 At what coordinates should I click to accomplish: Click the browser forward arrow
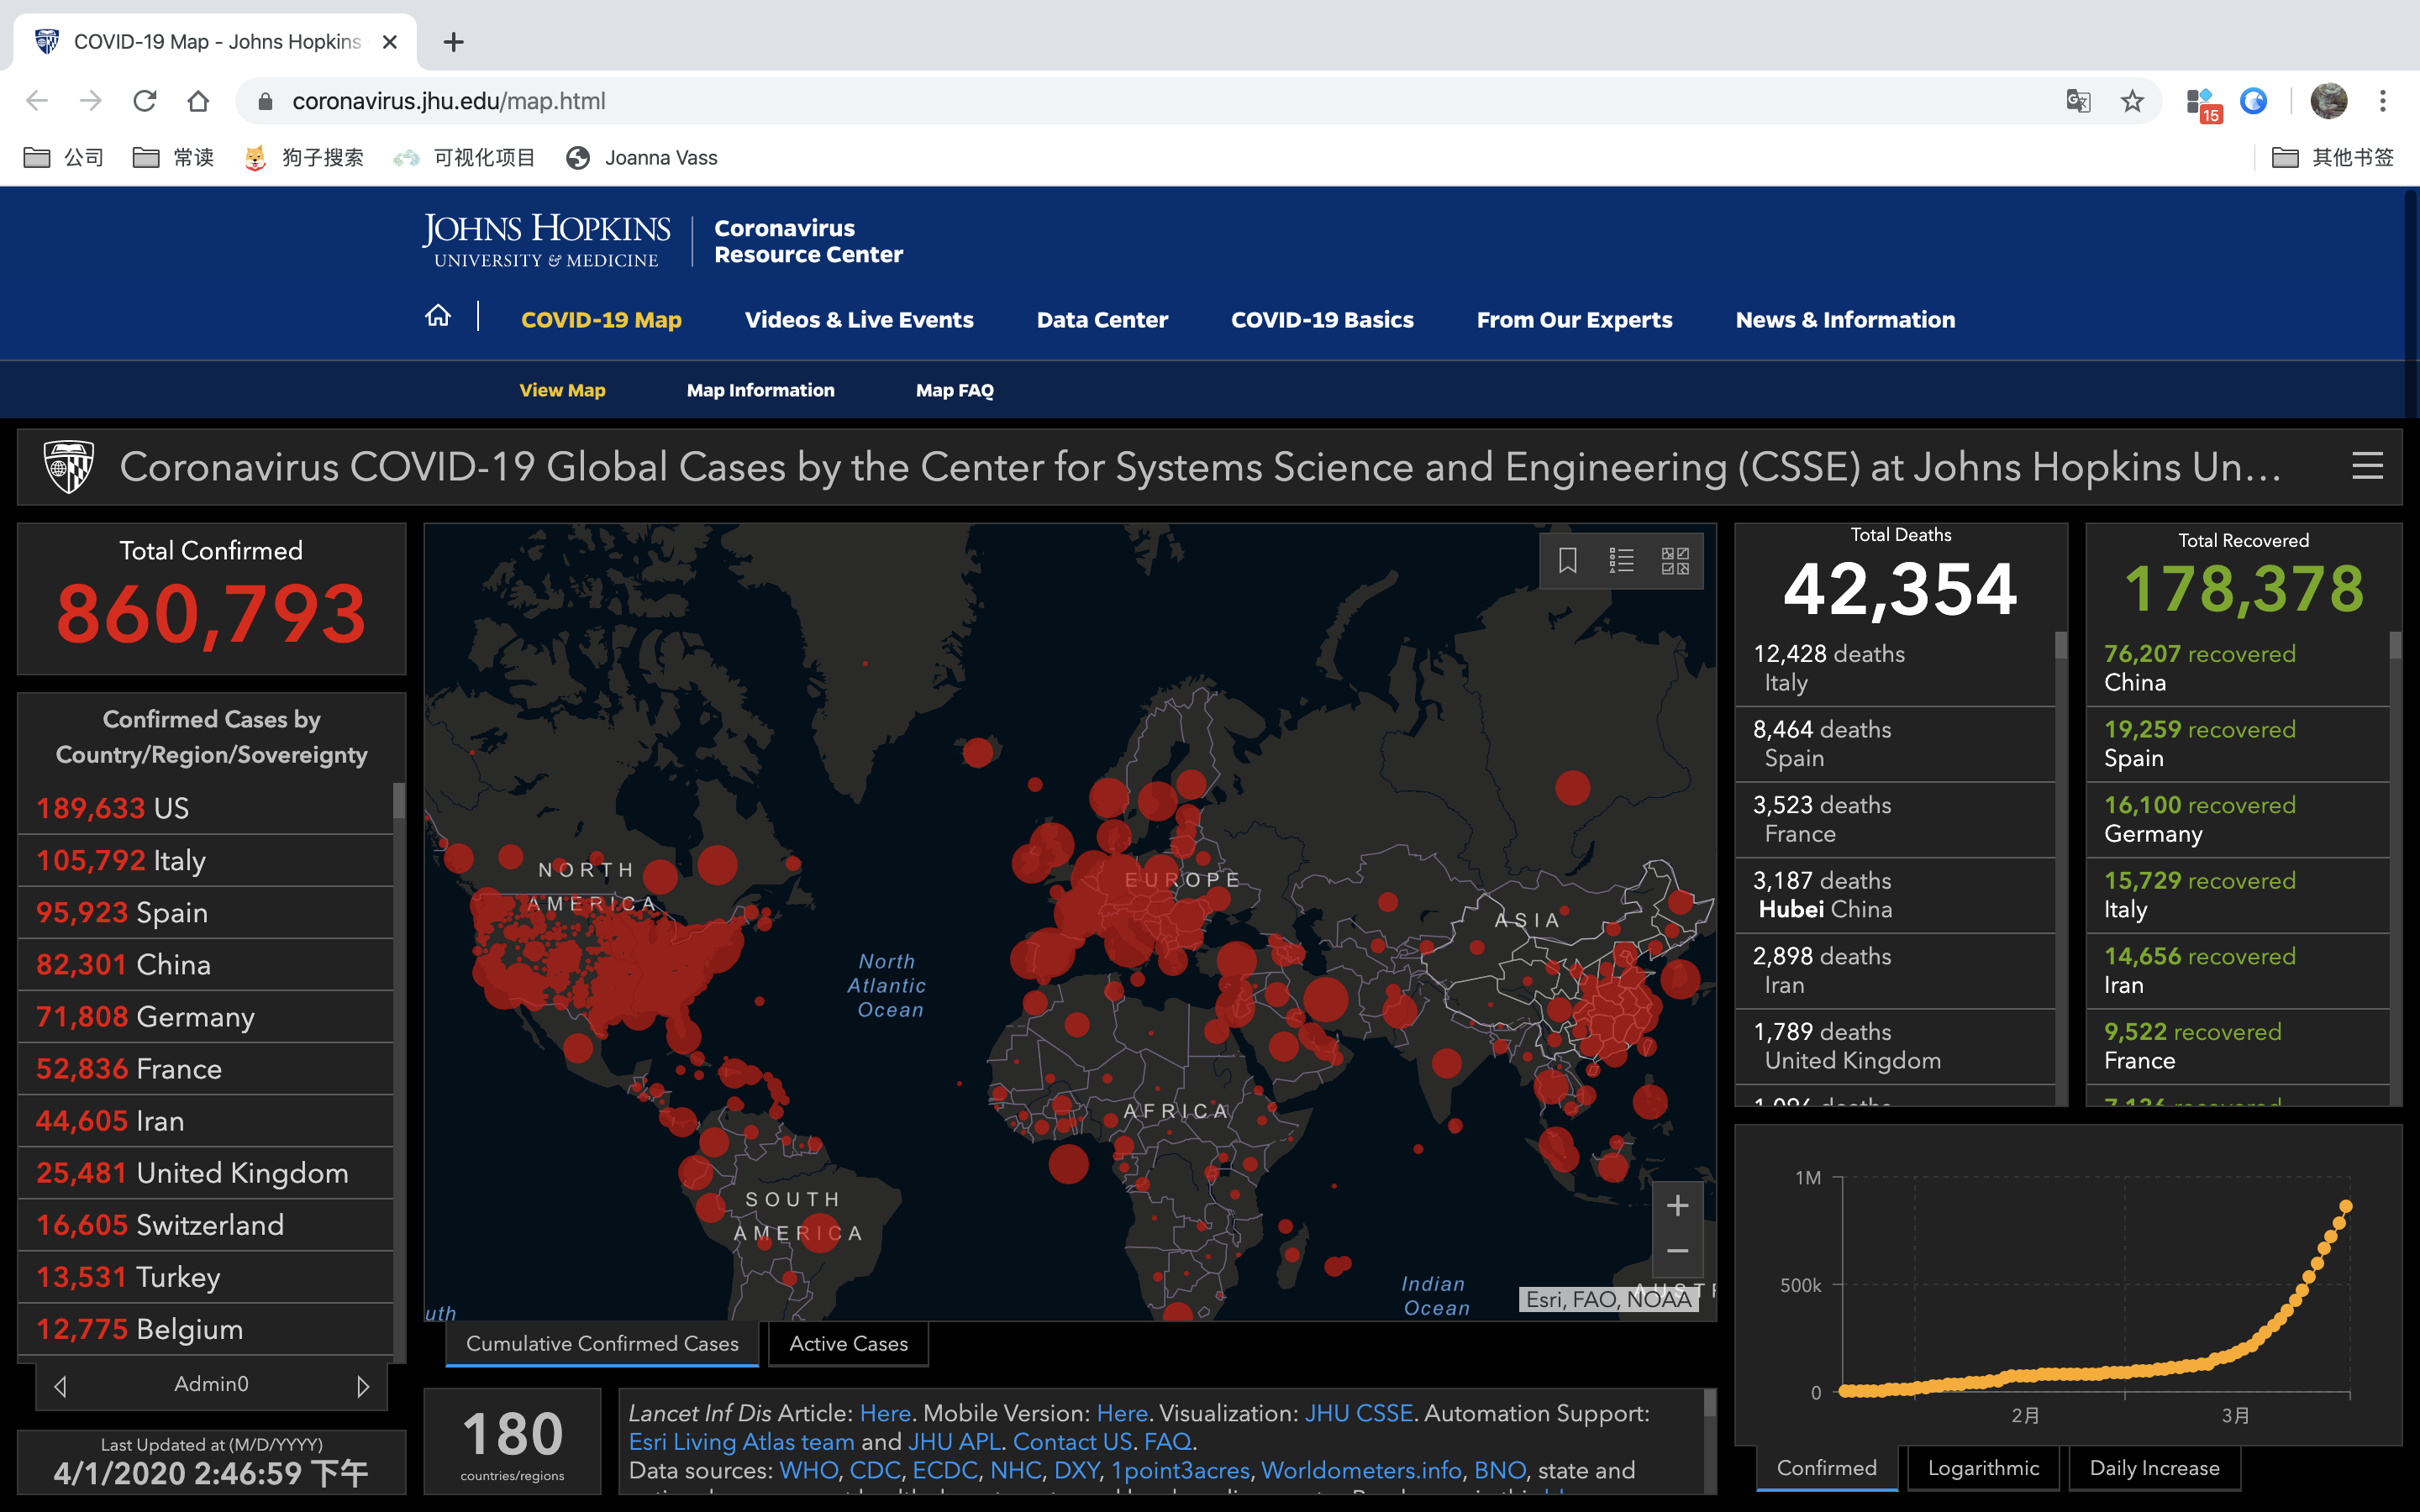[91, 101]
